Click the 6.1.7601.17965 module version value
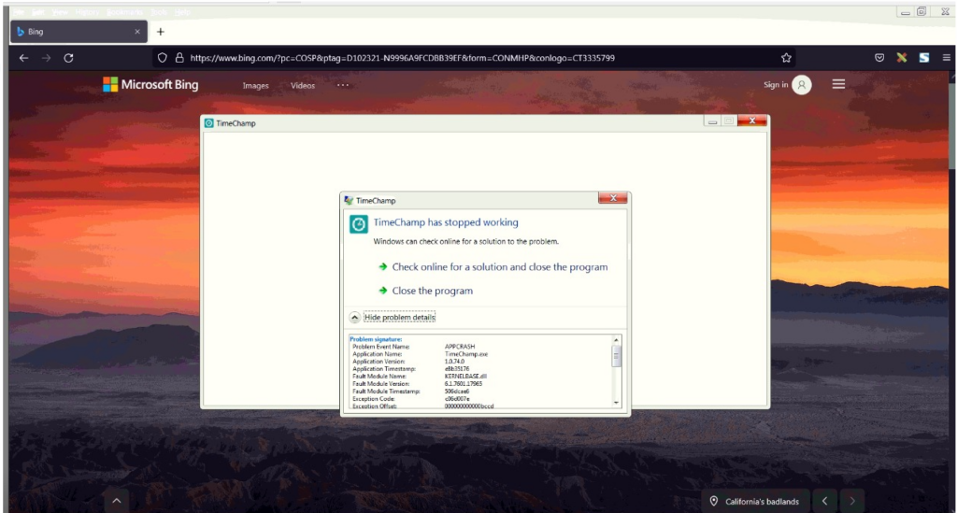Viewport: 957px width, 513px height. click(464, 384)
